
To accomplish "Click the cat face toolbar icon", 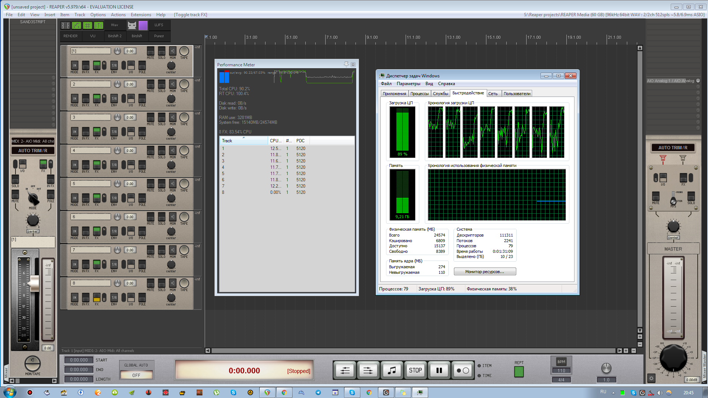I will point(132,25).
